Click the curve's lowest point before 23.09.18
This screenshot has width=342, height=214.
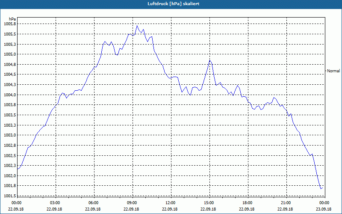point(321,189)
